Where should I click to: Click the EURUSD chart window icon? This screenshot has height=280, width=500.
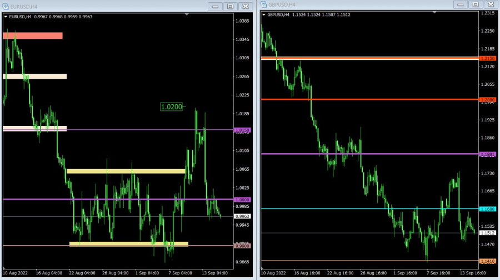coord(6,6)
